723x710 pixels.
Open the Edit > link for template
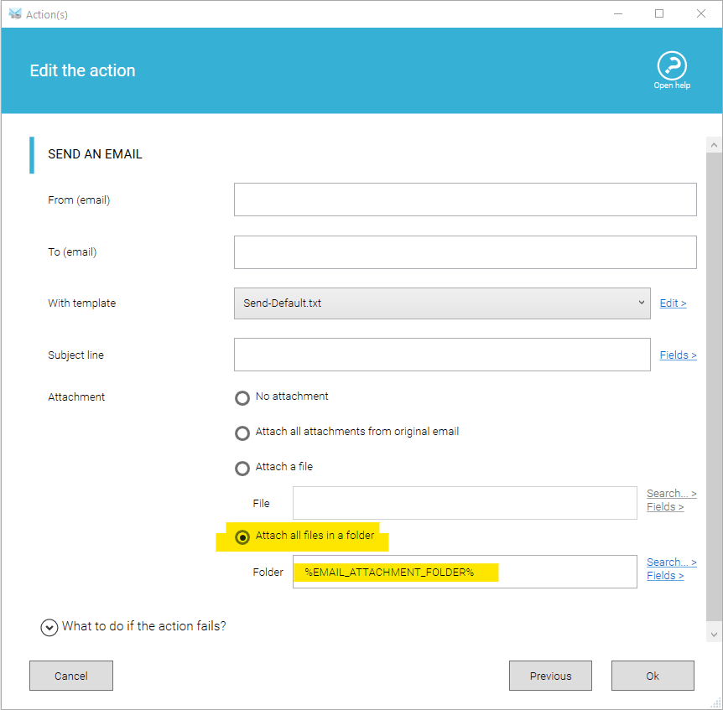pos(673,303)
